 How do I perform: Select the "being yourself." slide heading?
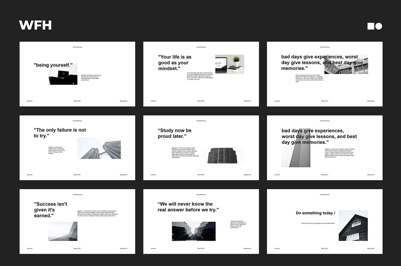53,65
